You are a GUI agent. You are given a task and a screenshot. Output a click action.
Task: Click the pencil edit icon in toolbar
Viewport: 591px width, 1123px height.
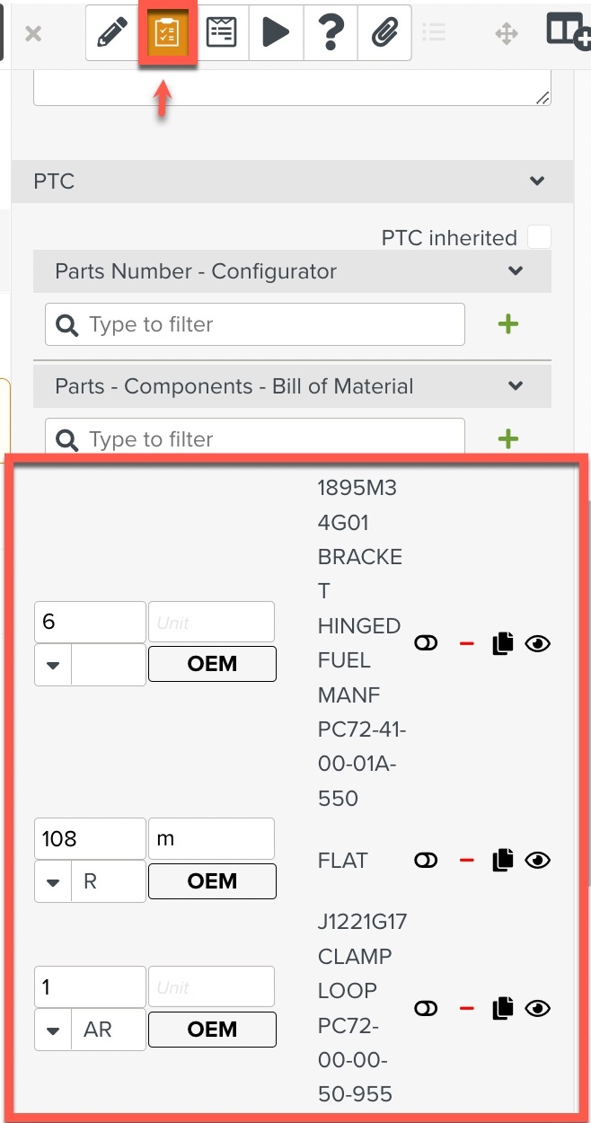pyautogui.click(x=112, y=34)
